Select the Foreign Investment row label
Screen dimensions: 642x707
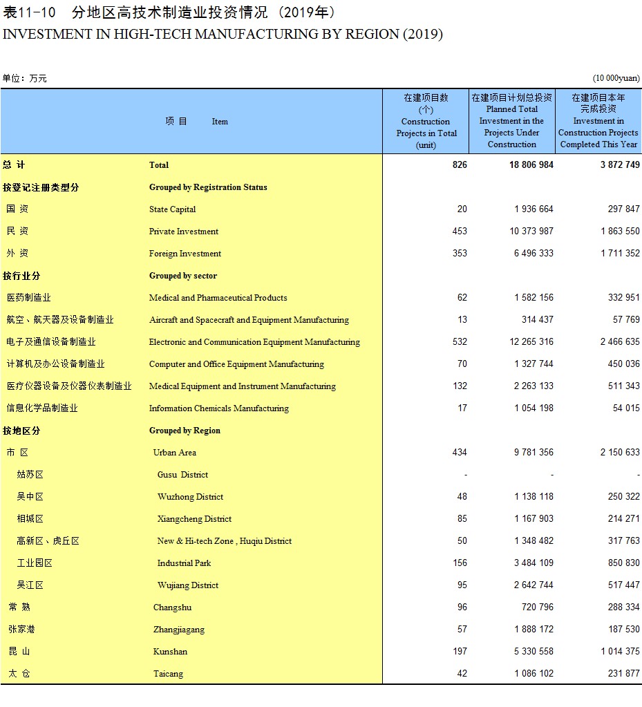[x=185, y=254]
